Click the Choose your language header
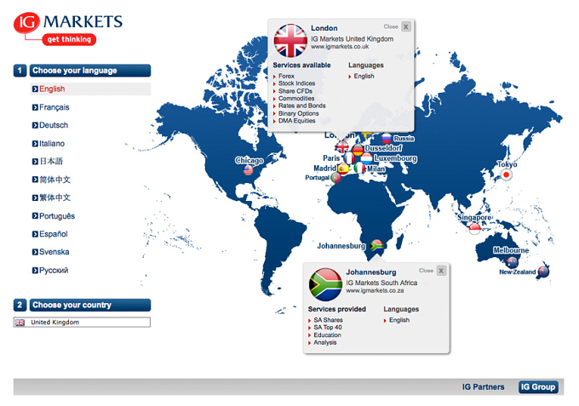Viewport: 579px width, 406px height. 90,71
